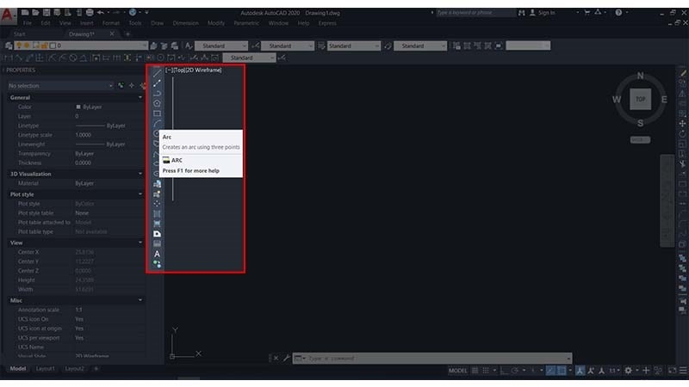689x387 pixels.
Task: Open the Draw menu
Action: [158, 23]
